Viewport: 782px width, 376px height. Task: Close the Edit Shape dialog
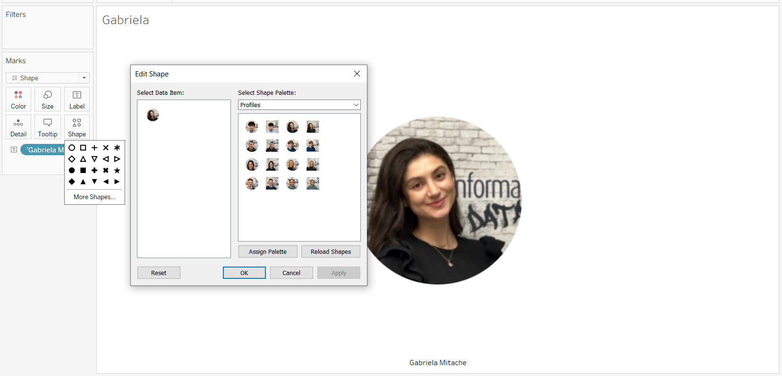pos(357,74)
